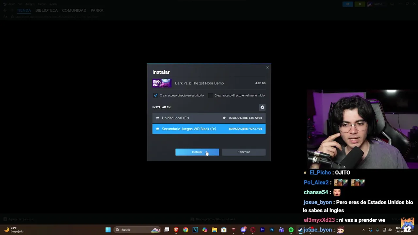This screenshot has width=418, height=235.
Task: Select Secundario Juegos WD Black (D:) drive
Action: 209,129
